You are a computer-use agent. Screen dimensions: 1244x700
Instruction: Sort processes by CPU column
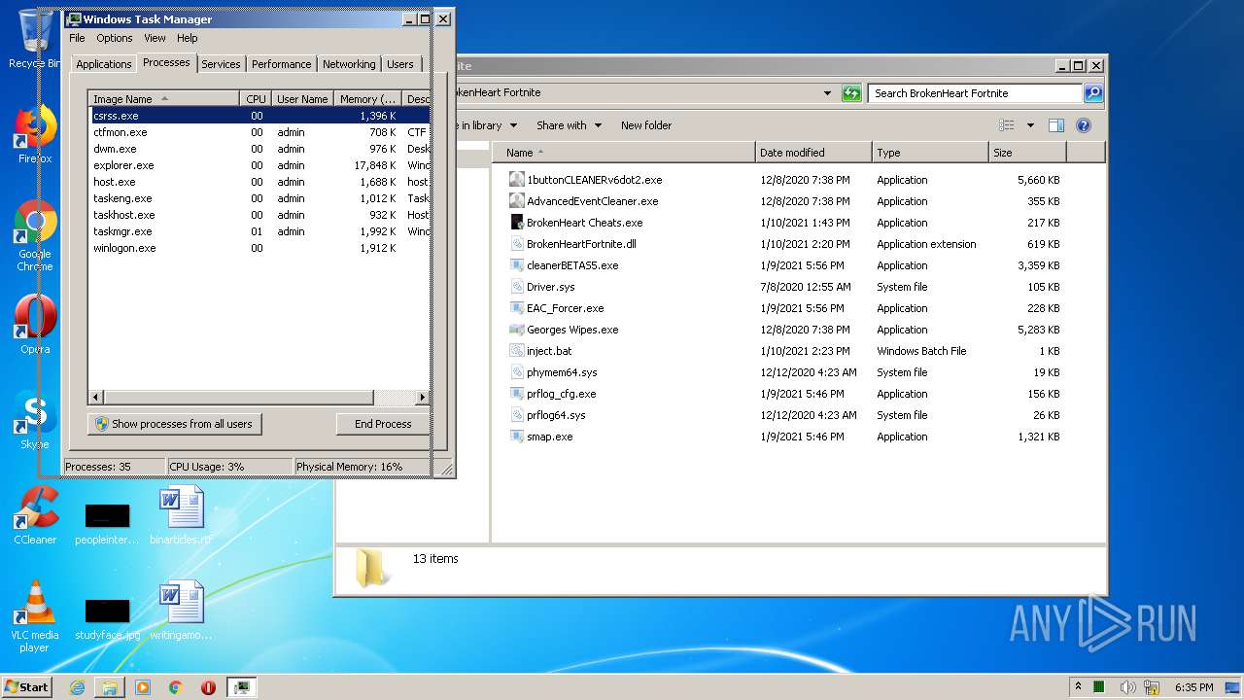[x=256, y=98]
